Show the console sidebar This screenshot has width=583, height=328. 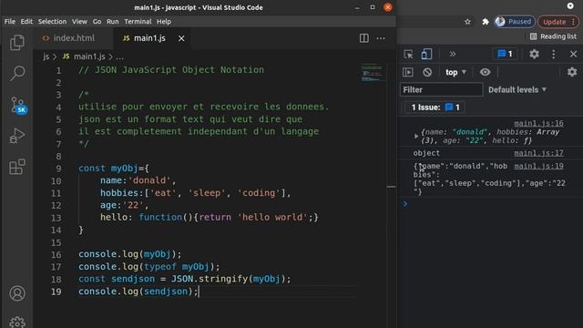pos(408,72)
